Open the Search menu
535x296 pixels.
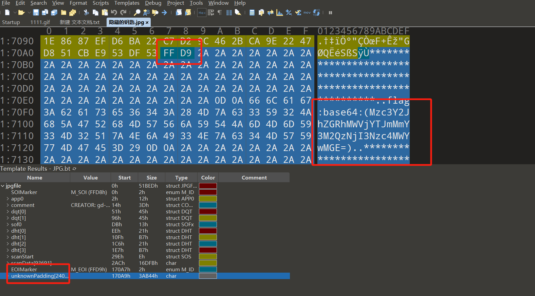click(x=38, y=3)
